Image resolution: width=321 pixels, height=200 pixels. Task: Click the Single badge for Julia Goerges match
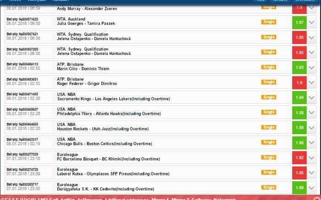point(269,22)
